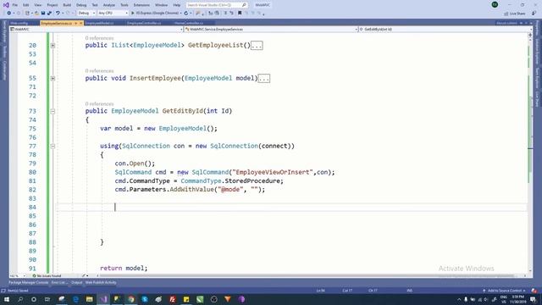Click the Open File toolbar icon
Viewport: 542px width, 305px height.
(x=36, y=14)
